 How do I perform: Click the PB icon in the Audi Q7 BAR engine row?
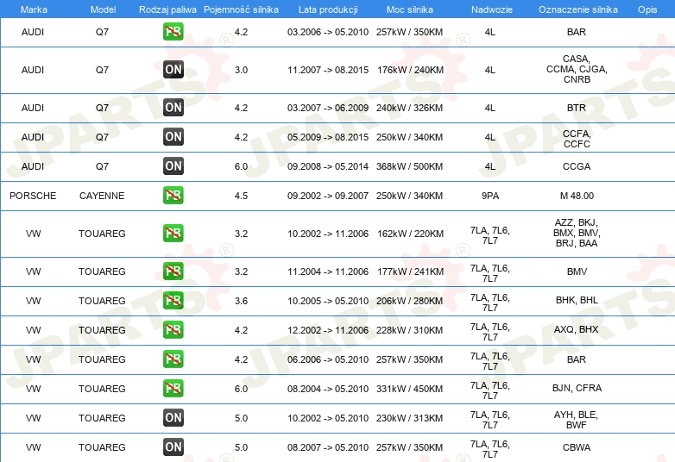pos(173,32)
